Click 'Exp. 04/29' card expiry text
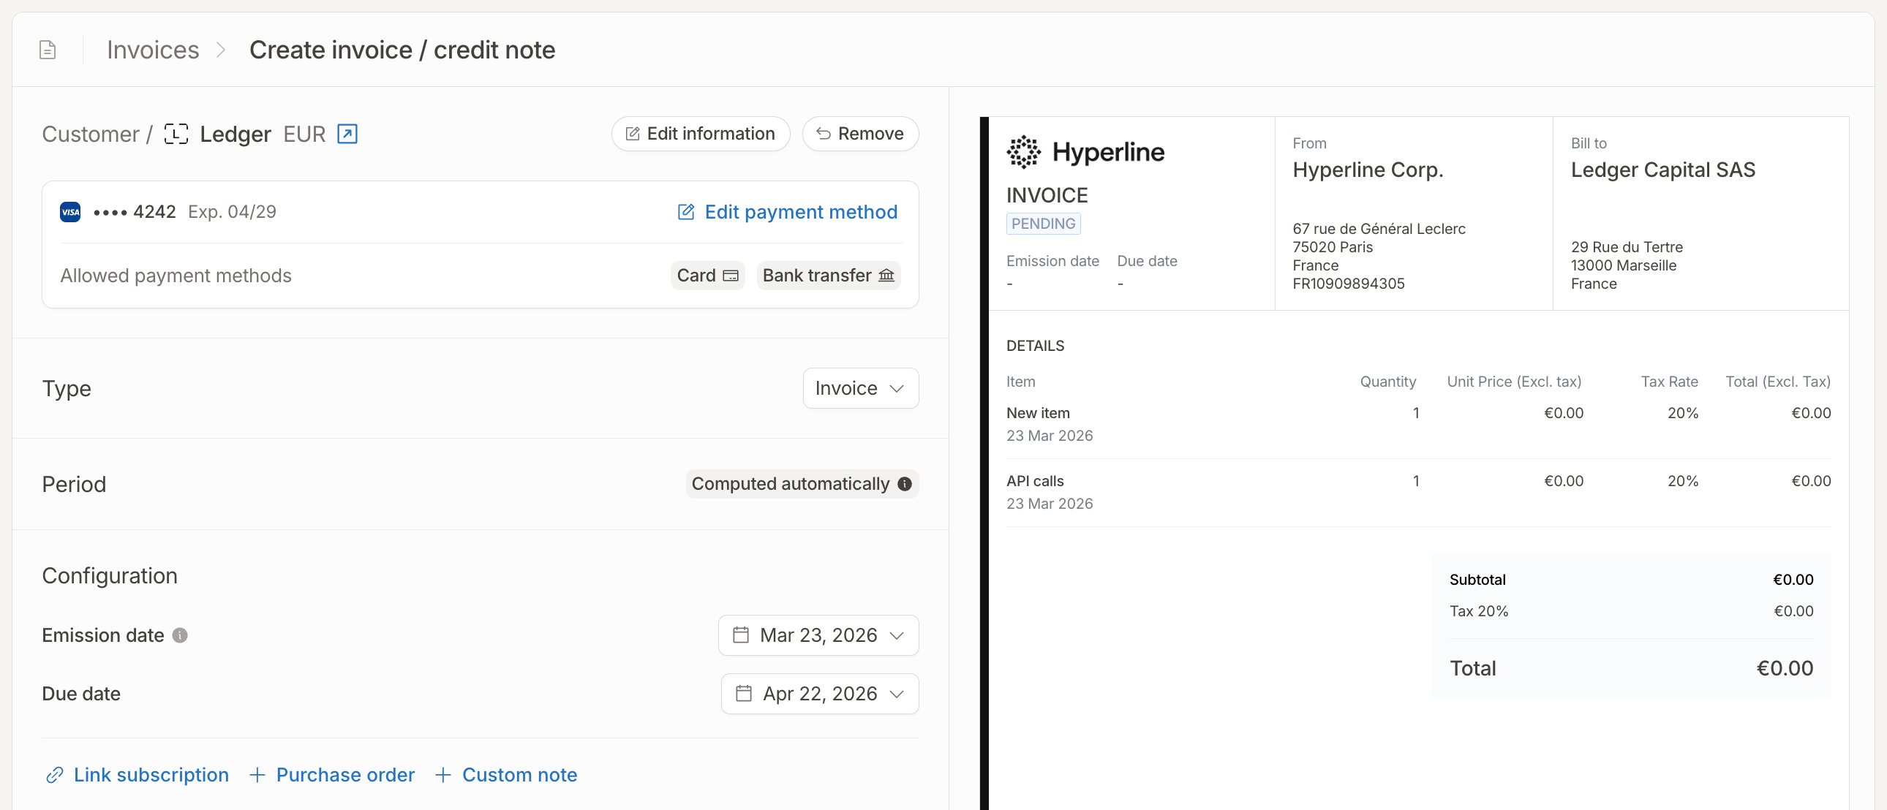Viewport: 1887px width, 810px height. [x=232, y=213]
